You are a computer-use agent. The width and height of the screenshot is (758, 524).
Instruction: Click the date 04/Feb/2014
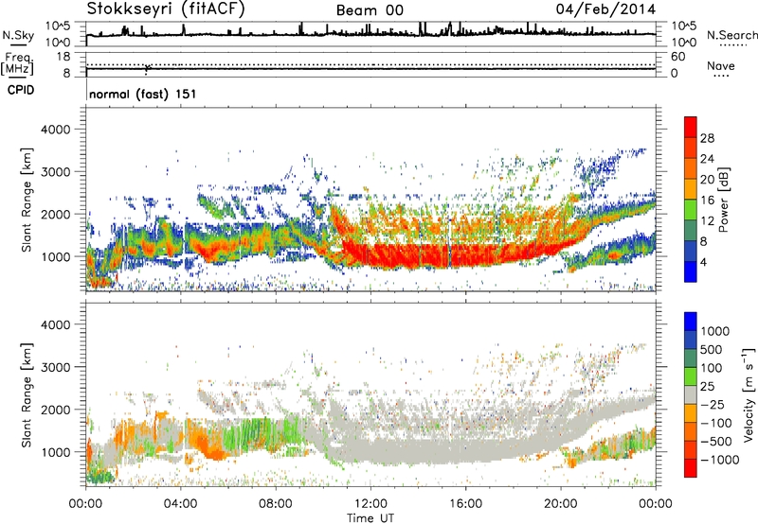click(605, 9)
